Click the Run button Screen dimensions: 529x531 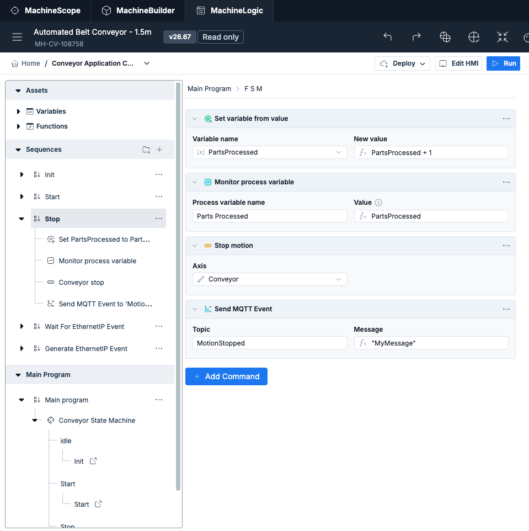point(503,63)
